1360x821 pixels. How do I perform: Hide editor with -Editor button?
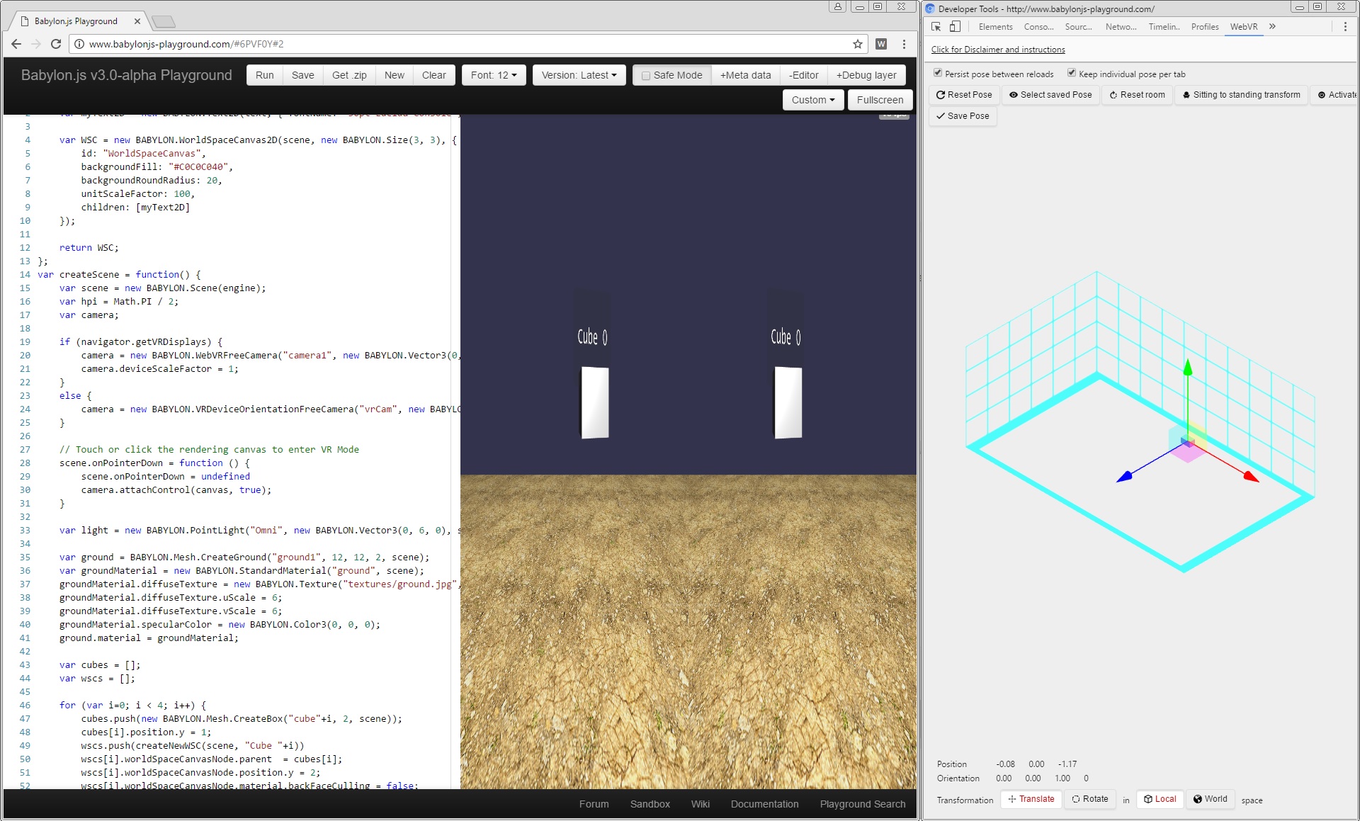803,75
